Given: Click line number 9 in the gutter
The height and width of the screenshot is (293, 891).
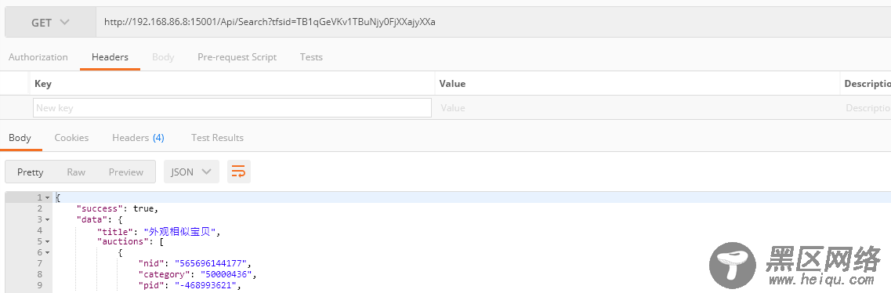Looking at the screenshot, I should tap(40, 285).
